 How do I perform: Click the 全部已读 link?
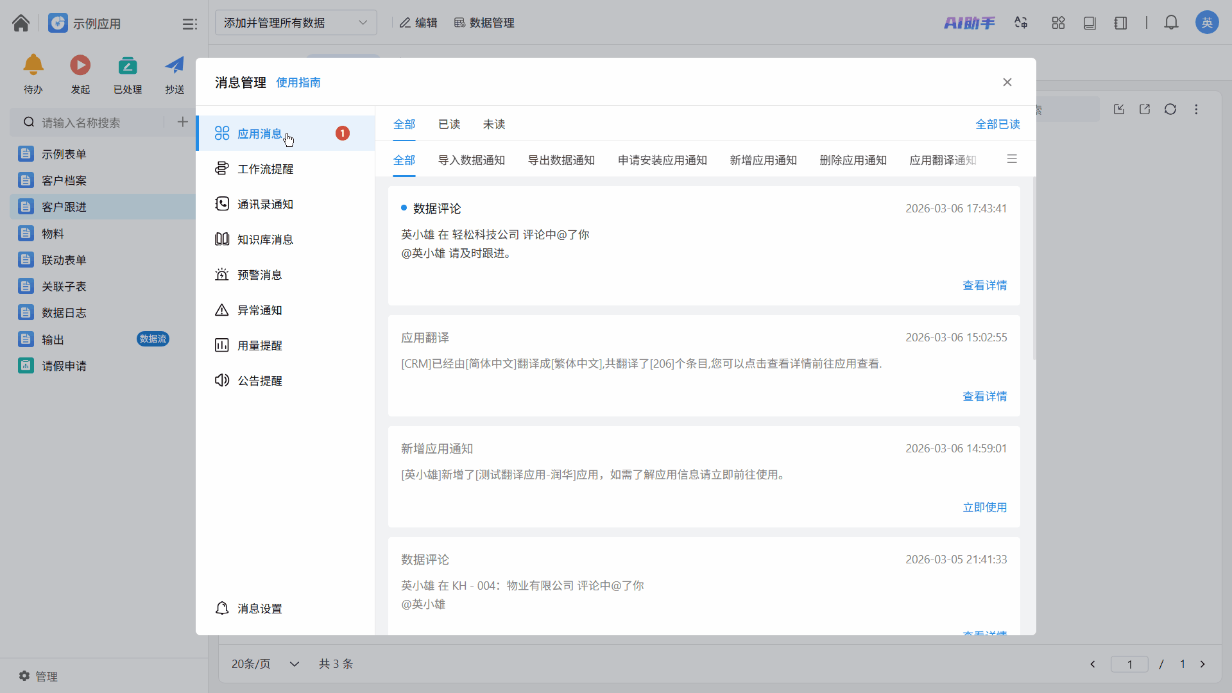click(x=997, y=124)
